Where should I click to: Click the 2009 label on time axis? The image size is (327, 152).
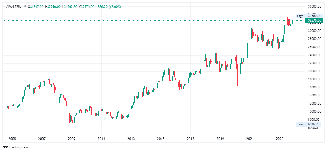pos(72,139)
